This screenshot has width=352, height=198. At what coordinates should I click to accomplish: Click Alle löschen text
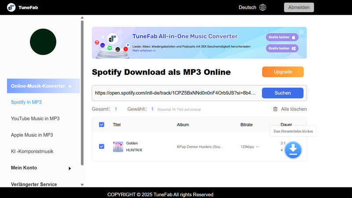pyautogui.click(x=294, y=109)
